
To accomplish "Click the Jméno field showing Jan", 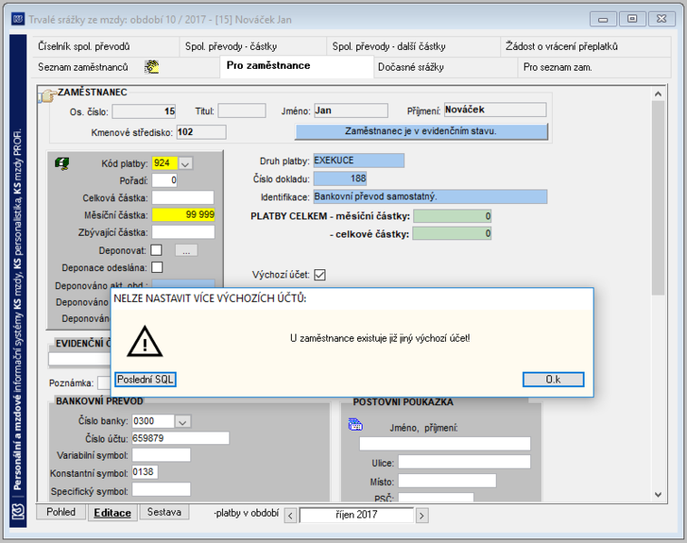I will (351, 111).
